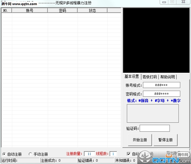This screenshot has height=164, width=191.
Task: Click the 注册成功: 0 status entry
Action: click(58, 160)
